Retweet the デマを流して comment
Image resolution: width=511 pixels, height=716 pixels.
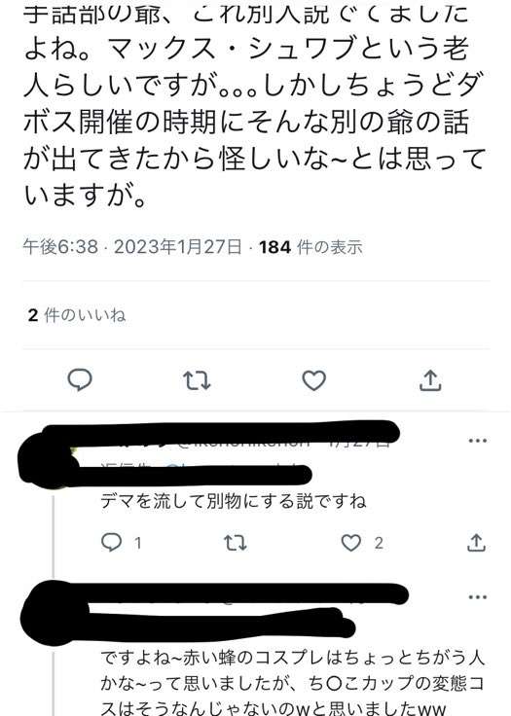(x=236, y=543)
